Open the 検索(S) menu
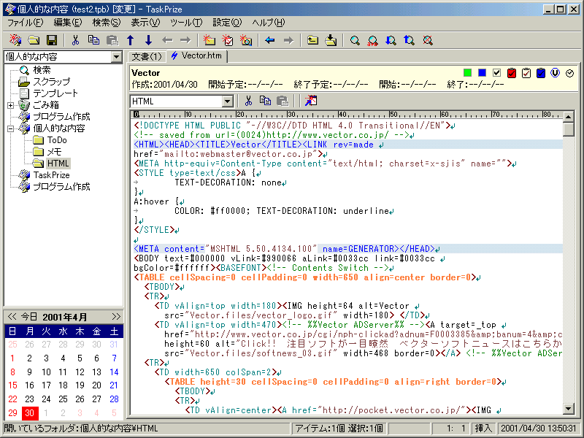Viewport: 584px width, 438px height. pyautogui.click(x=107, y=23)
